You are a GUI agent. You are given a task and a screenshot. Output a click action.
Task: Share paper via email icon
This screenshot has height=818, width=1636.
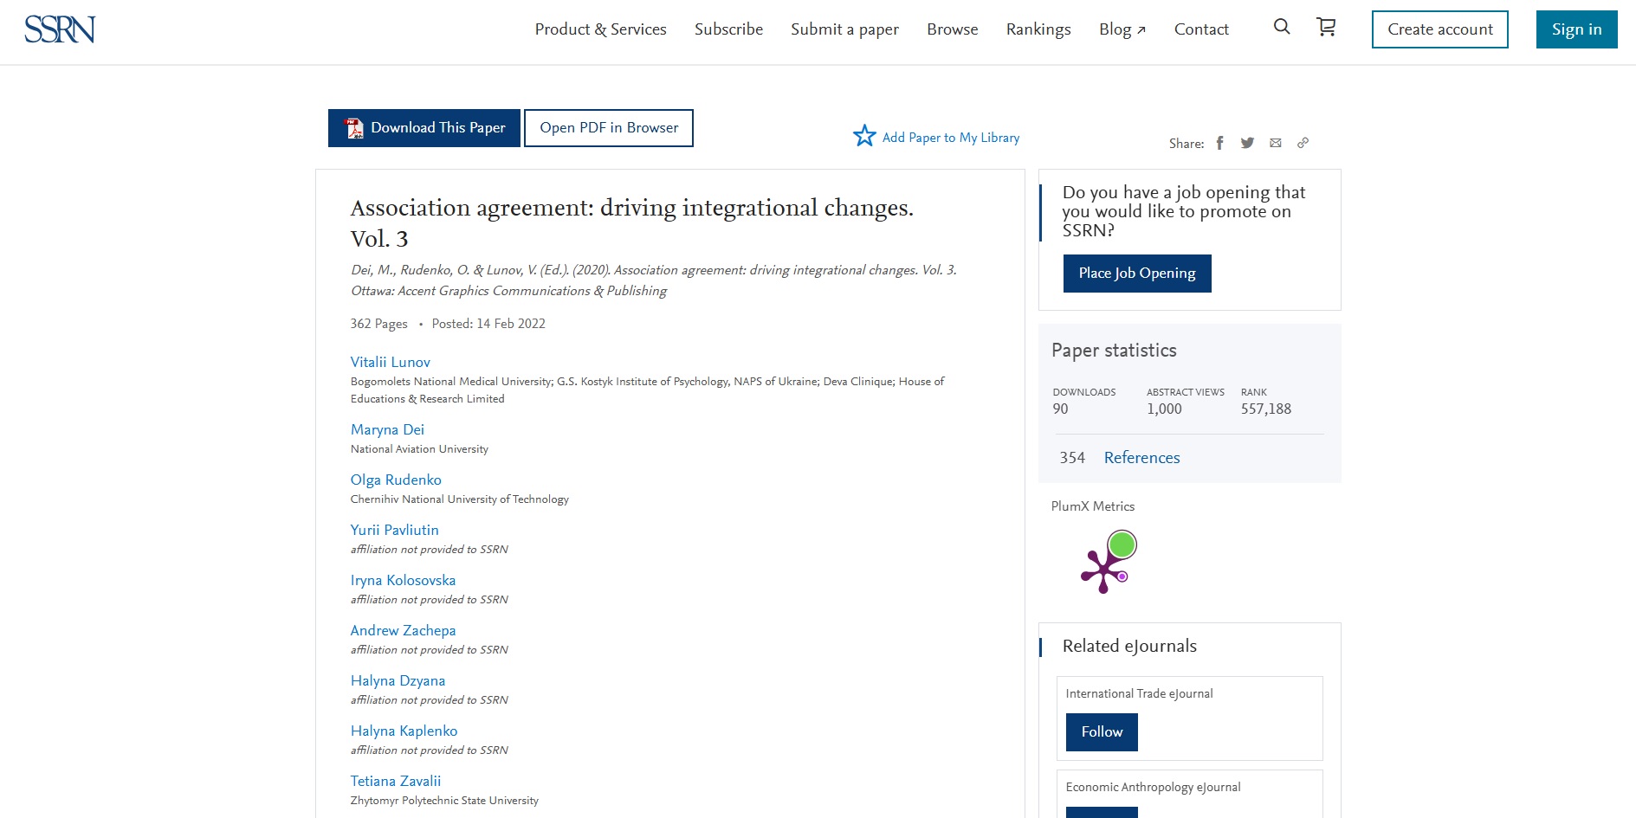[1276, 143]
